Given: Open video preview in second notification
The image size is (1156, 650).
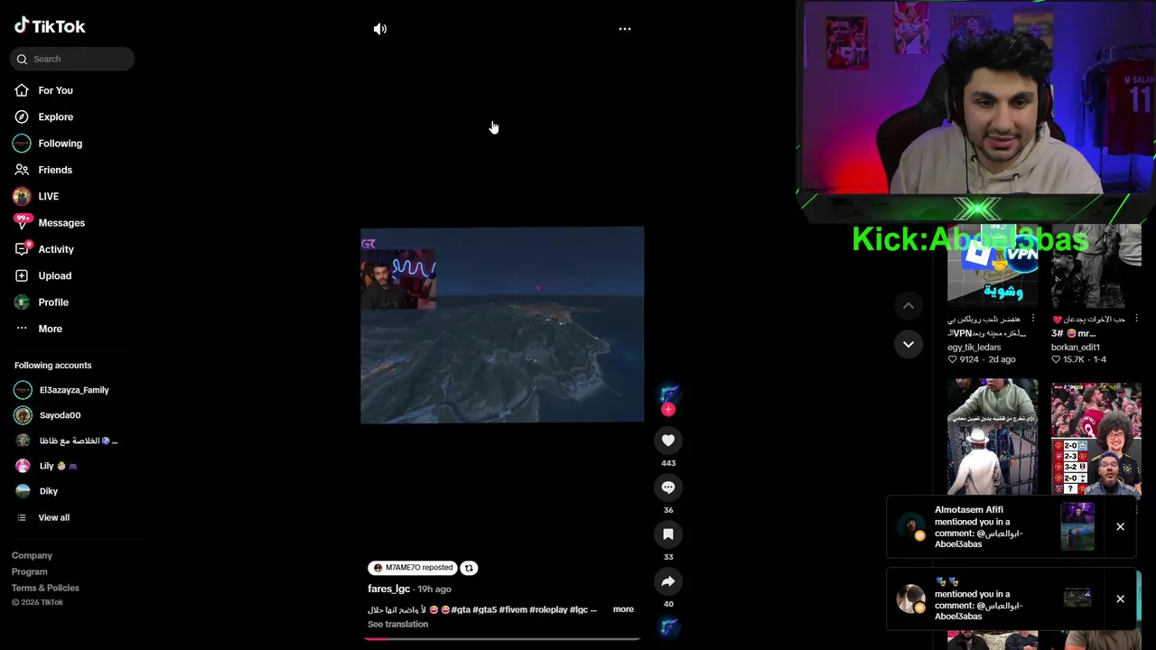Looking at the screenshot, I should click(x=1077, y=598).
